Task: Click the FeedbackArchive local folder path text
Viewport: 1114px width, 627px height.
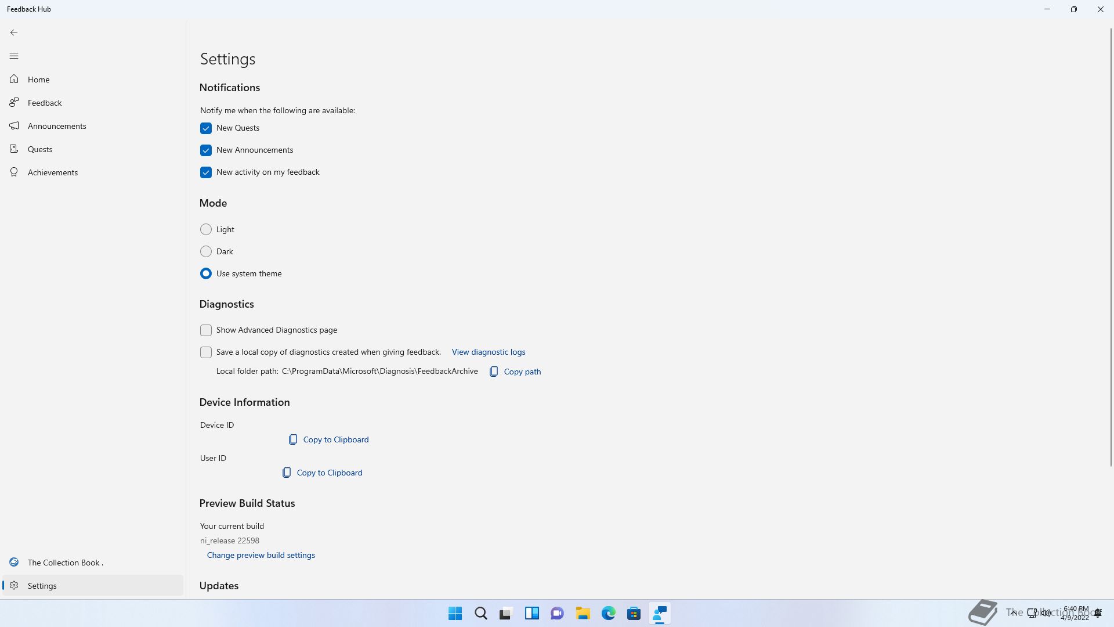Action: coord(380,371)
